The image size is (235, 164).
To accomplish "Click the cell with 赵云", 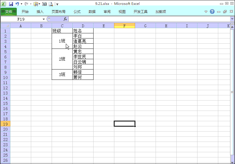I will pyautogui.click(x=83, y=46).
